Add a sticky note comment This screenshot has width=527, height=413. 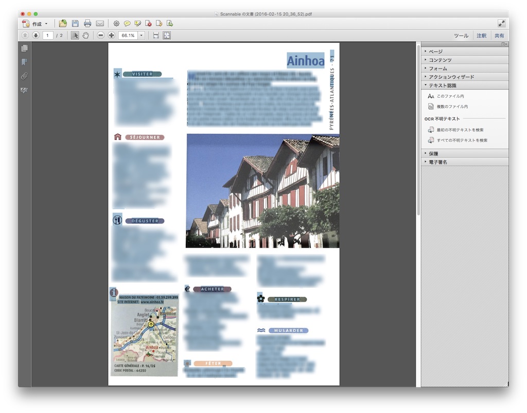coord(127,24)
